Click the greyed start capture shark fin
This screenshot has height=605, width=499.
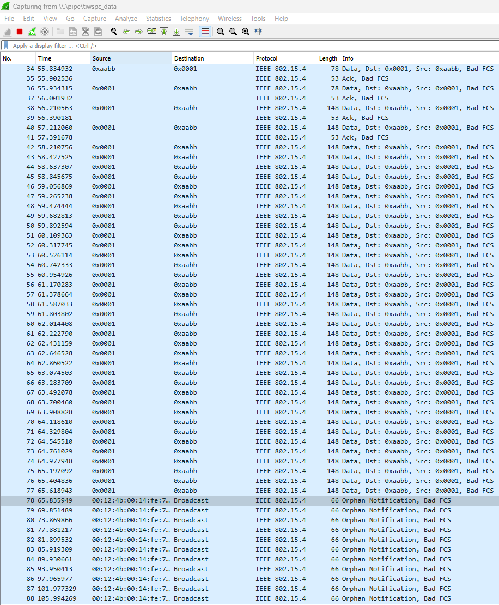tap(7, 32)
